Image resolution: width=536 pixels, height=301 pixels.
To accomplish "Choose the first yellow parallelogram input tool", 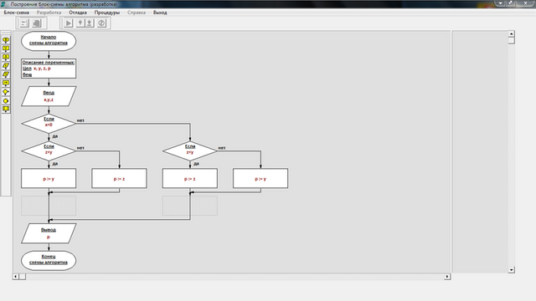I will 6,66.
